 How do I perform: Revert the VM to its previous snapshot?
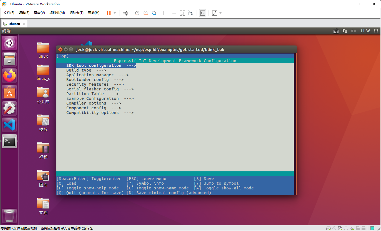coord(146,13)
